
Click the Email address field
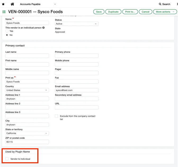tap(77, 90)
